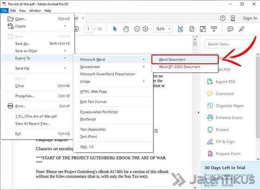
Task: Click fit one full page icon
Action: [x=192, y=29]
